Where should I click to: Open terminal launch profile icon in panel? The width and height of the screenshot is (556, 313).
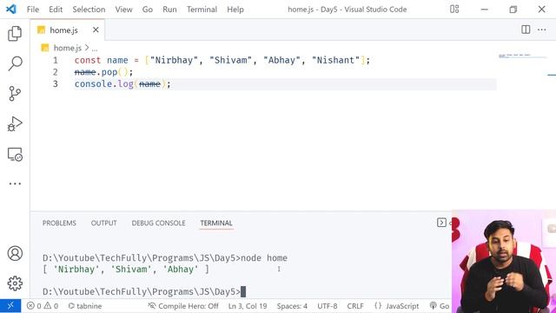coord(441,223)
